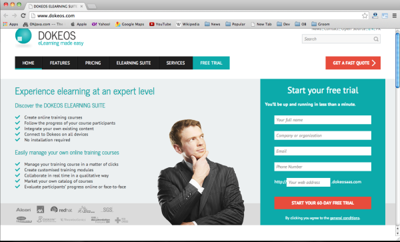The width and height of the screenshot is (400, 242).
Task: Click the browser reload icon
Action: pyautogui.click(x=23, y=15)
